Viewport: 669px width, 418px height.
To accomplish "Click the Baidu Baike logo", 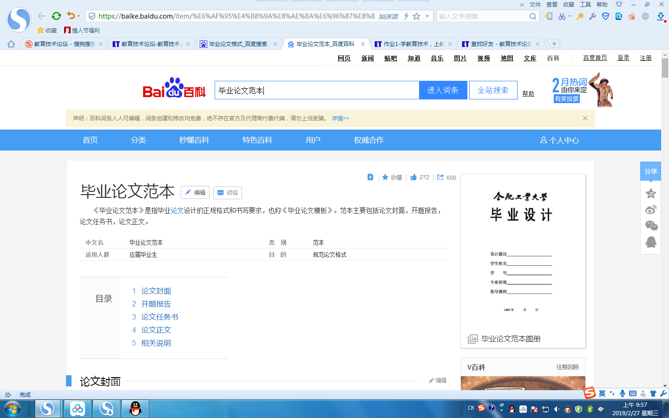I will pos(174,88).
